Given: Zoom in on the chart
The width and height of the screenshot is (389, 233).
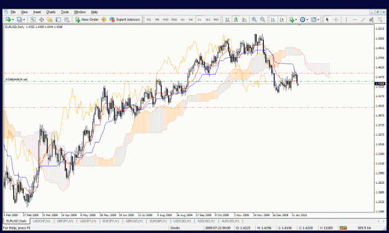Looking at the screenshot, I should point(254,19).
